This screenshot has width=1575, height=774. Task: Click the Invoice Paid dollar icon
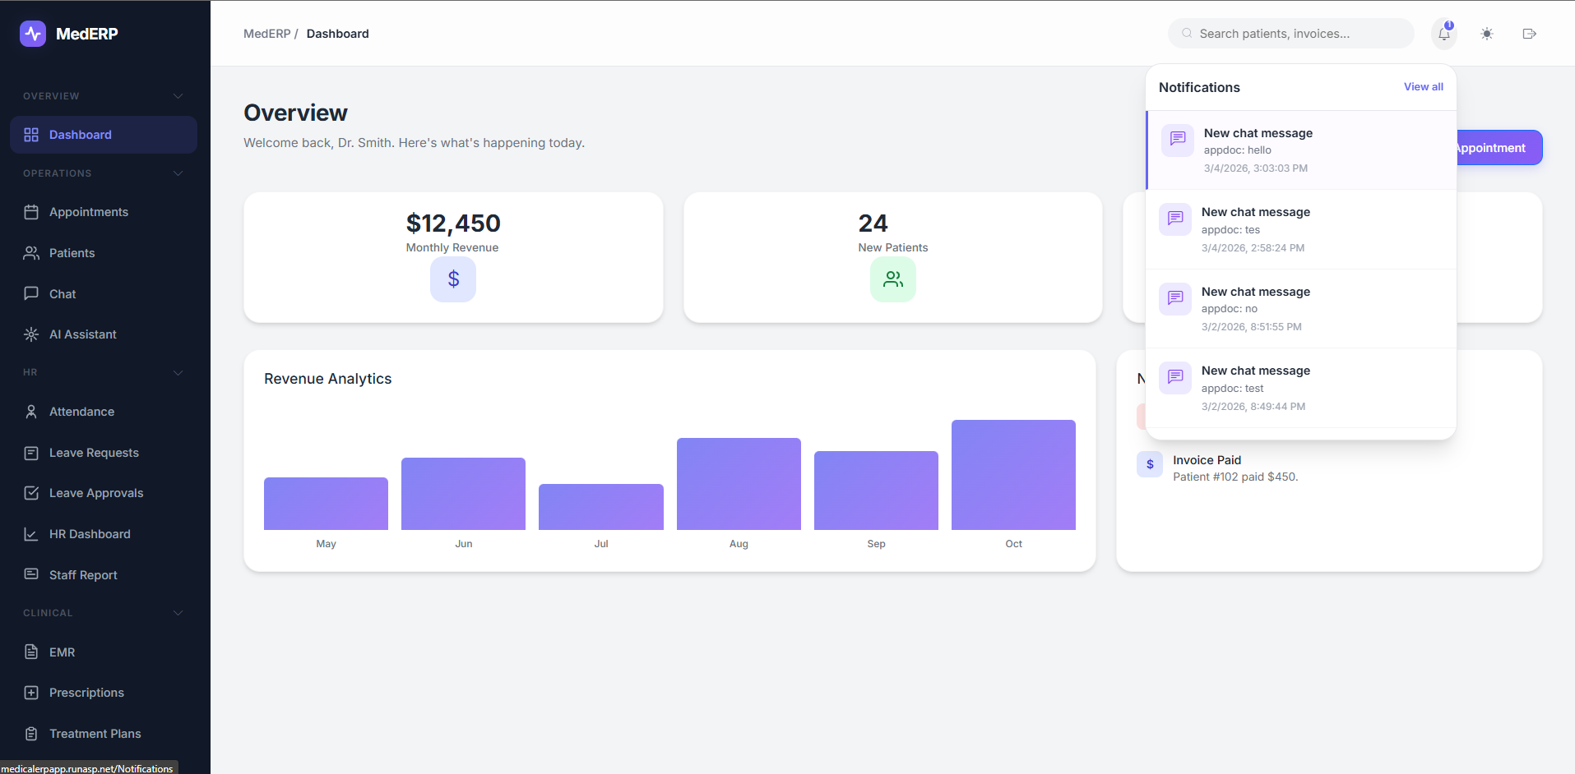1149,464
